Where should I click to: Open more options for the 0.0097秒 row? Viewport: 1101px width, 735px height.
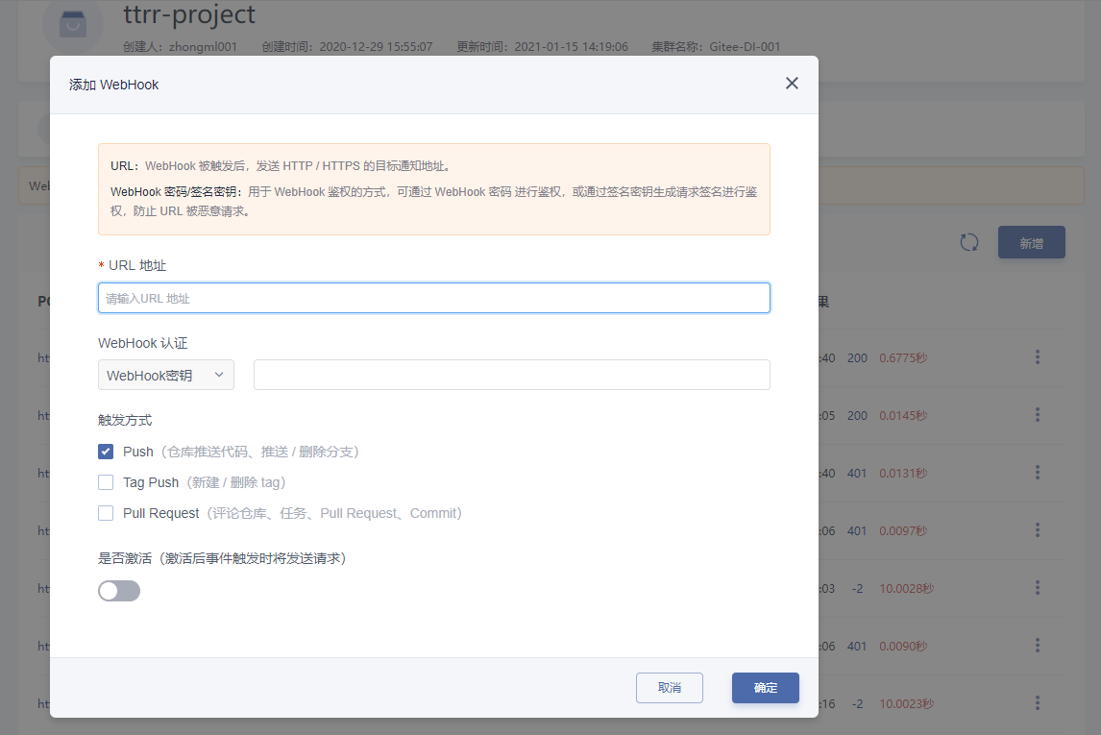[x=1037, y=530]
